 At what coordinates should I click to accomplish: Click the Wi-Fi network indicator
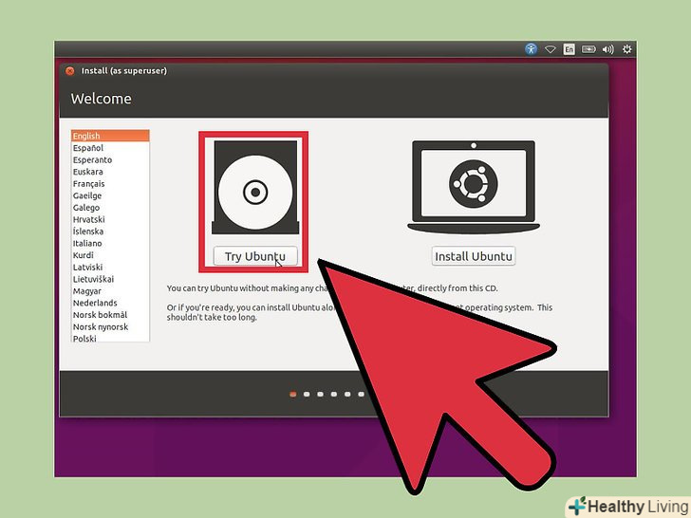551,49
